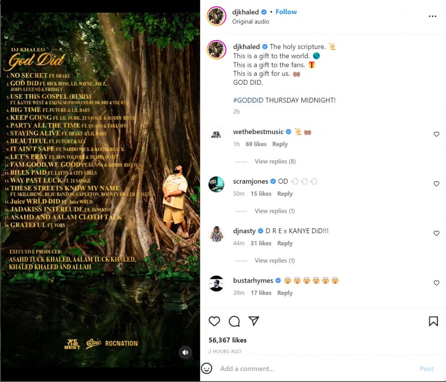
Task: Expand replies under scramjones comment
Action: [274, 211]
